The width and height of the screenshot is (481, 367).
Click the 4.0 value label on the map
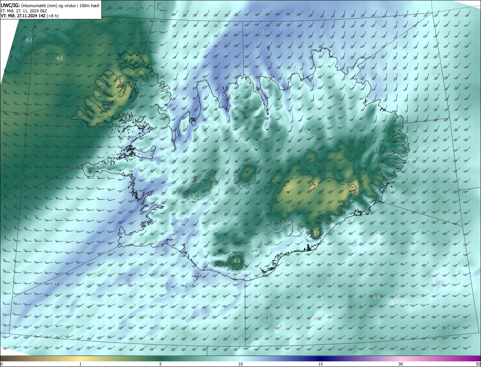click(x=59, y=58)
